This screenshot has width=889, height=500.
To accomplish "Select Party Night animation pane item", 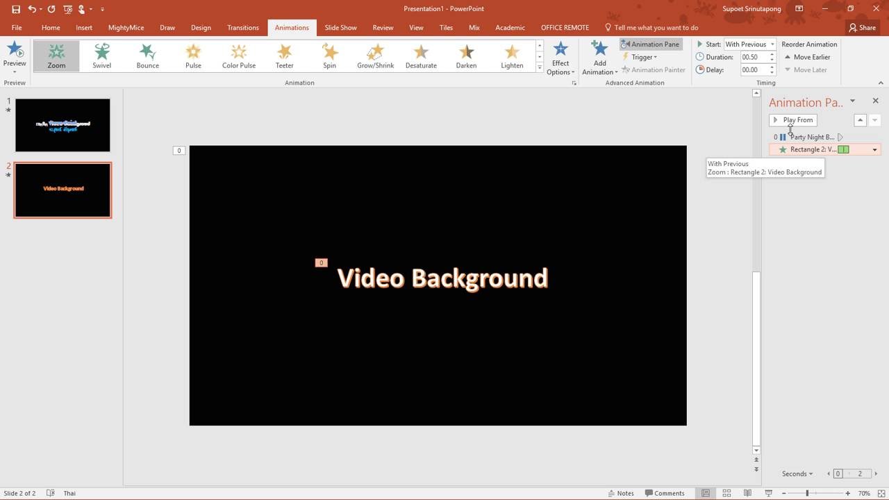I will pyautogui.click(x=824, y=137).
